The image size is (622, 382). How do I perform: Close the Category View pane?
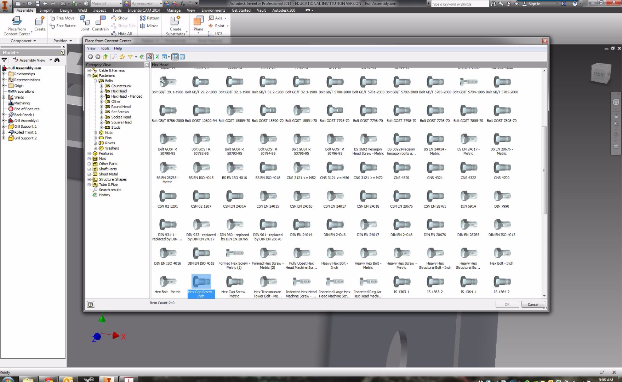point(147,65)
